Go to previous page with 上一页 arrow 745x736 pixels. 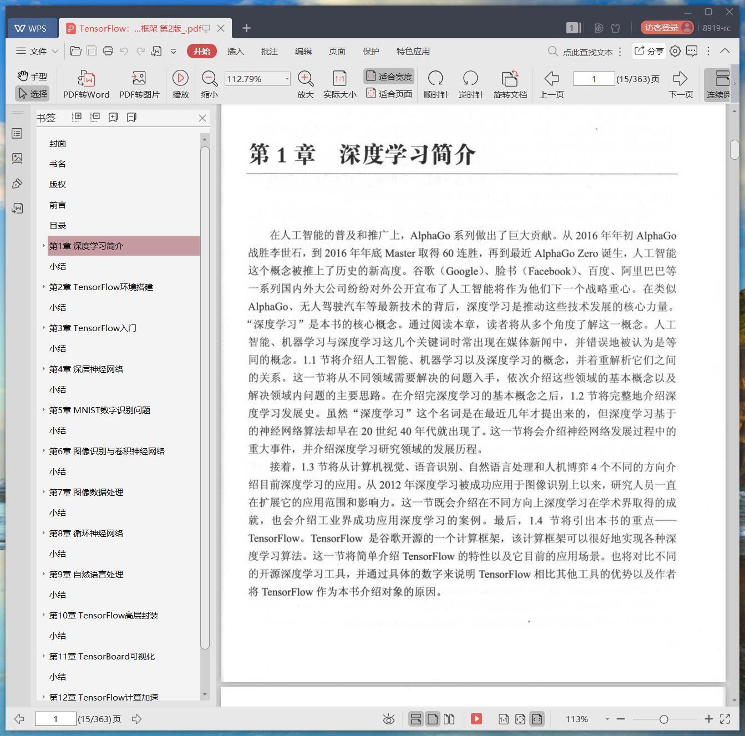pyautogui.click(x=551, y=84)
